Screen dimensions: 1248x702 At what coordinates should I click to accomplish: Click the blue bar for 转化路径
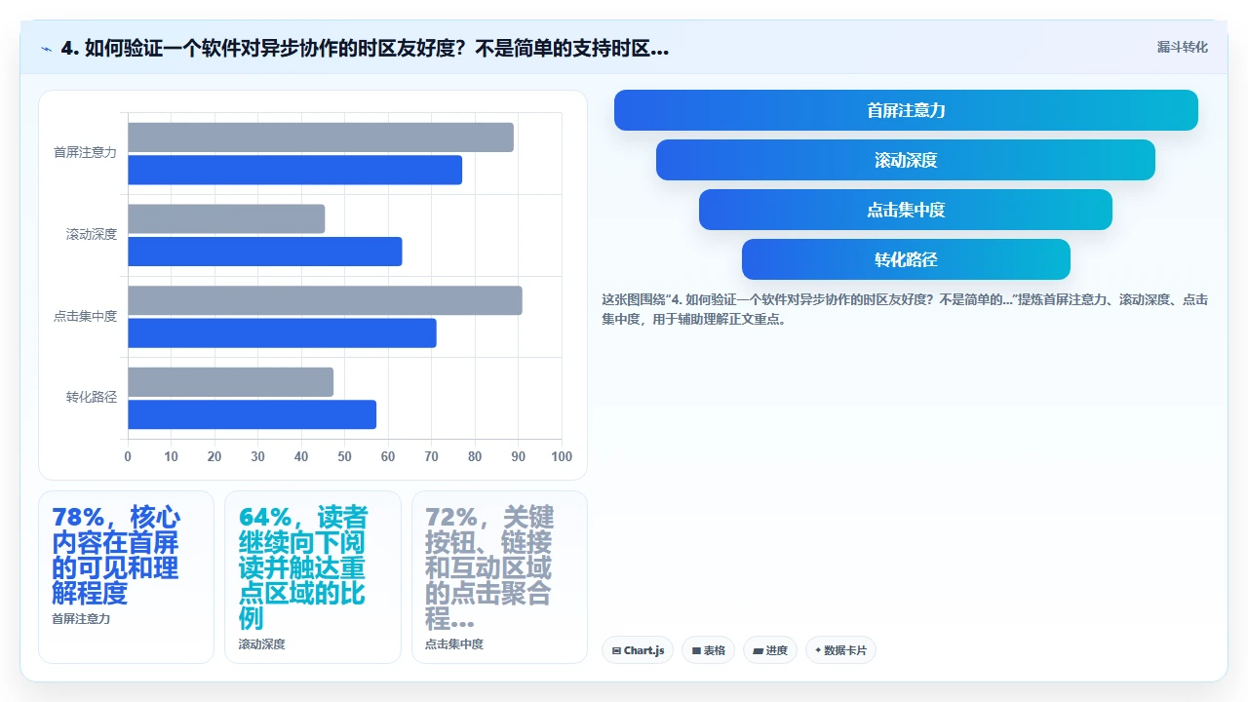(252, 414)
